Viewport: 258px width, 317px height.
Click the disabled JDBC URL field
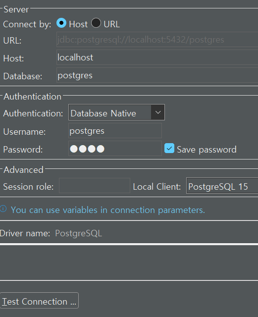[157, 40]
